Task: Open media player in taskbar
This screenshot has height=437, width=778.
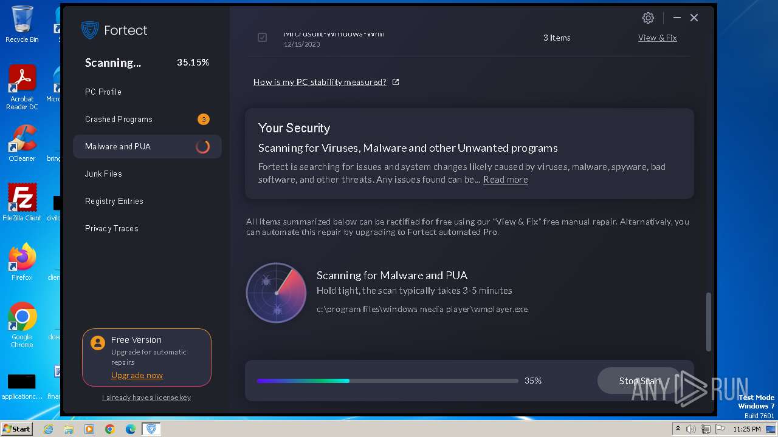Action: click(89, 429)
